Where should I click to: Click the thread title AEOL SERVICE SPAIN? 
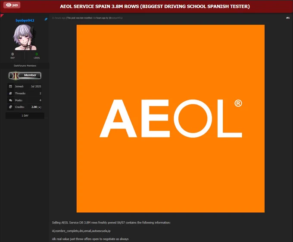[x=155, y=6]
